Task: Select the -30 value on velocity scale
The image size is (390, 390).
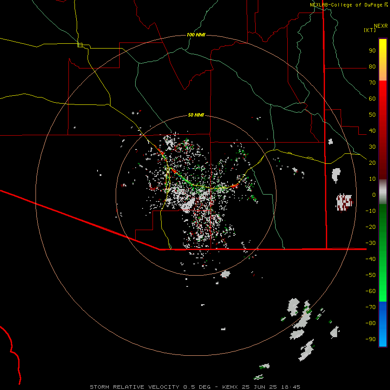Action: tap(370, 243)
